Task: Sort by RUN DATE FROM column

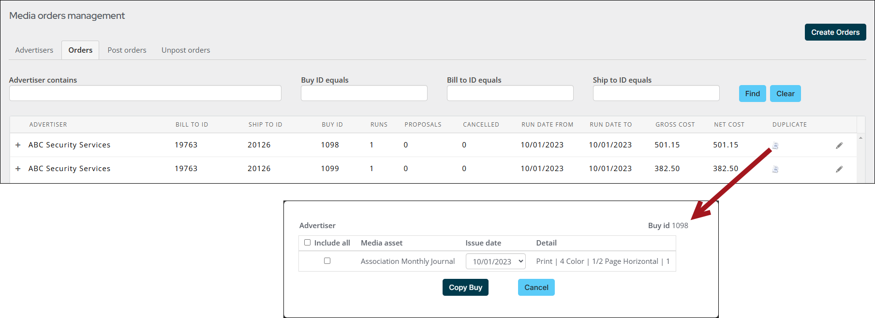Action: tap(548, 125)
